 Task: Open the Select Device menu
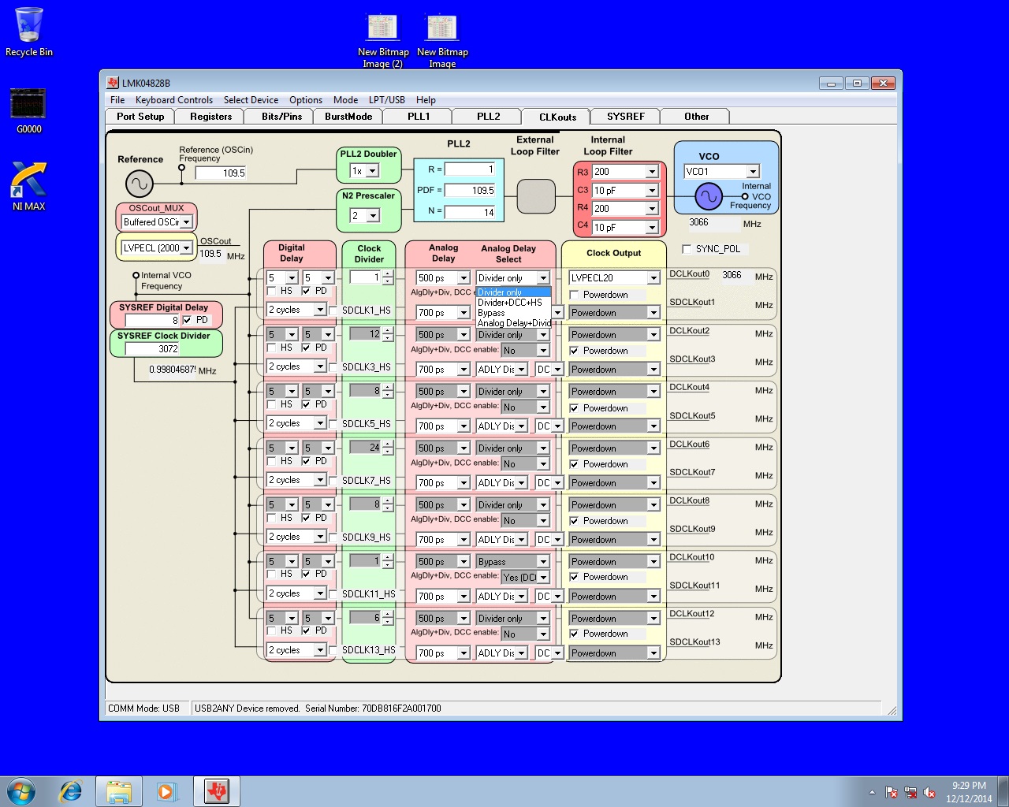point(251,100)
